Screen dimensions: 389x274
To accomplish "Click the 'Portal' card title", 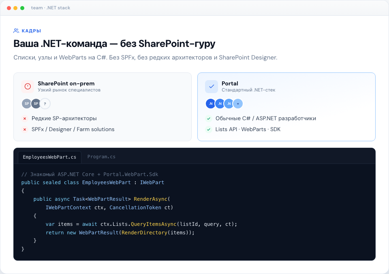I will tap(230, 83).
